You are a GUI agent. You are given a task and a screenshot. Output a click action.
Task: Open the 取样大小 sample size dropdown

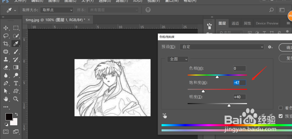point(57,10)
